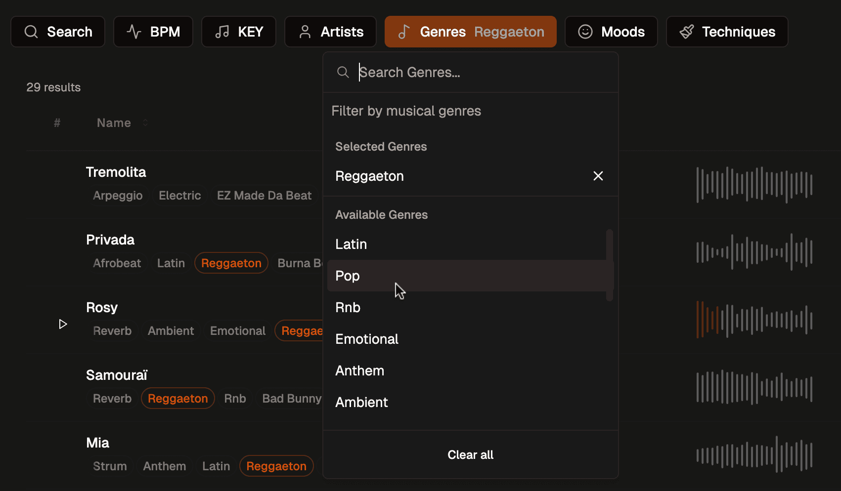The image size is (841, 491).
Task: Click the Moods smiley face icon
Action: (585, 32)
